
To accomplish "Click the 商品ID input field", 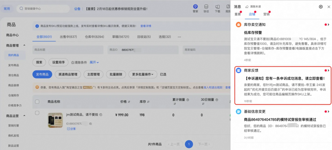I will [143, 50].
